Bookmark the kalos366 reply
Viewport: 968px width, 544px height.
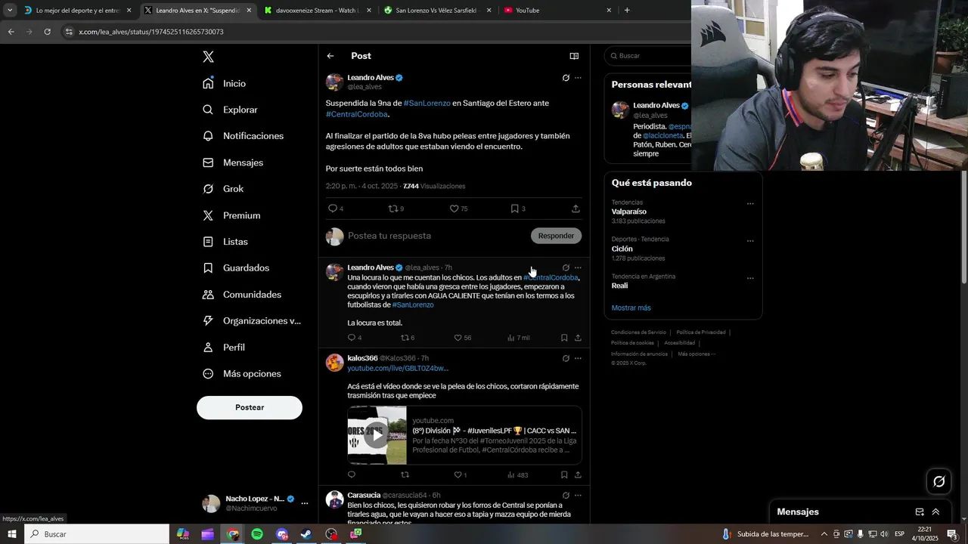coord(564,475)
